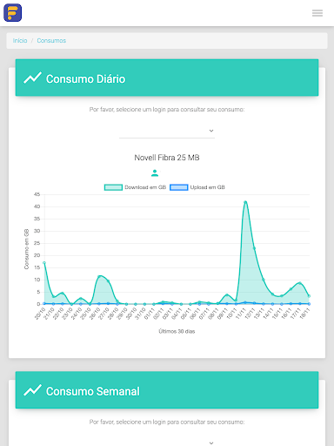Click the Upload em GB blue swatch
This screenshot has height=446, width=334.
coord(179,187)
